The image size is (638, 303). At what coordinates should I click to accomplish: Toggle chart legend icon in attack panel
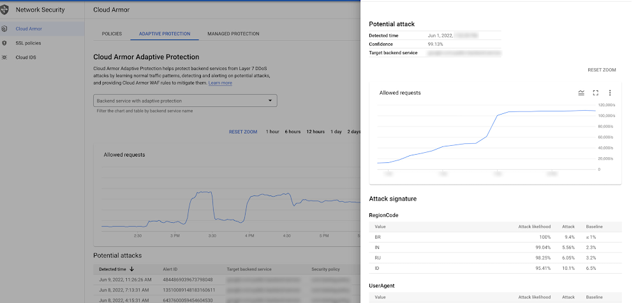(581, 93)
